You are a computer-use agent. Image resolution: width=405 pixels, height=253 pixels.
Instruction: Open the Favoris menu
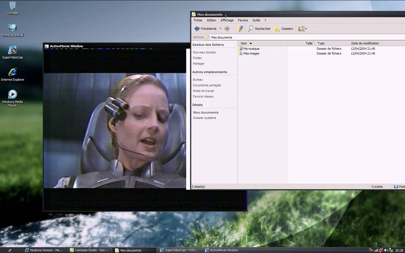pyautogui.click(x=243, y=20)
